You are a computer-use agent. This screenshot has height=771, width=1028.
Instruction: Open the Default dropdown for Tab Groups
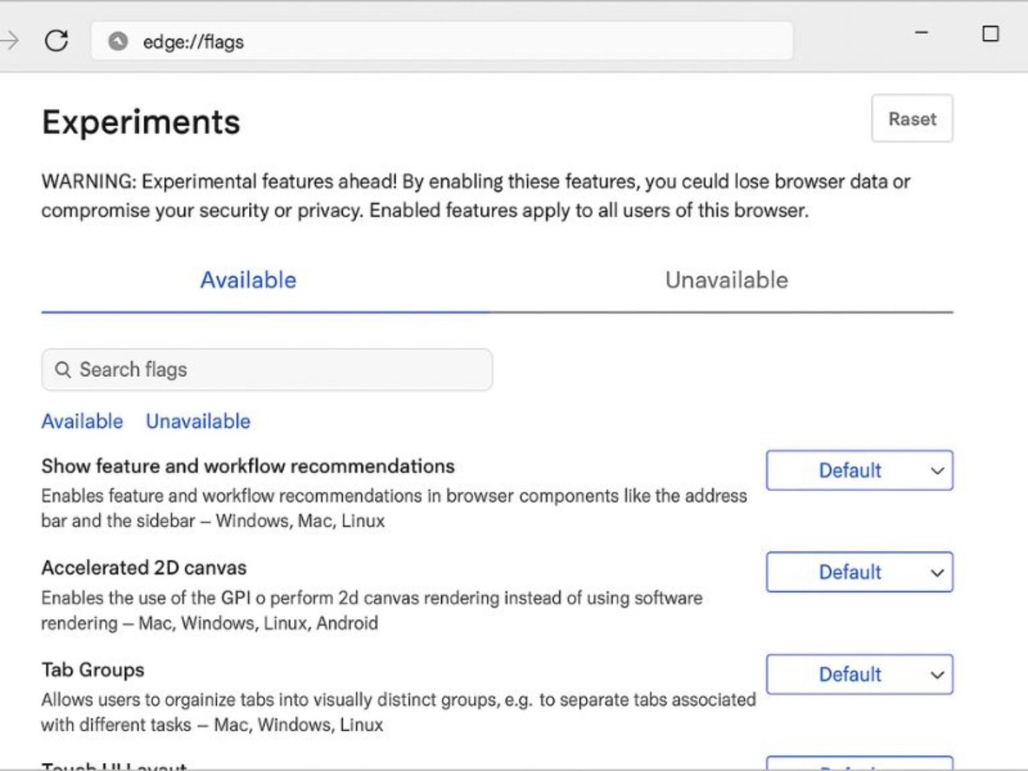[859, 675]
